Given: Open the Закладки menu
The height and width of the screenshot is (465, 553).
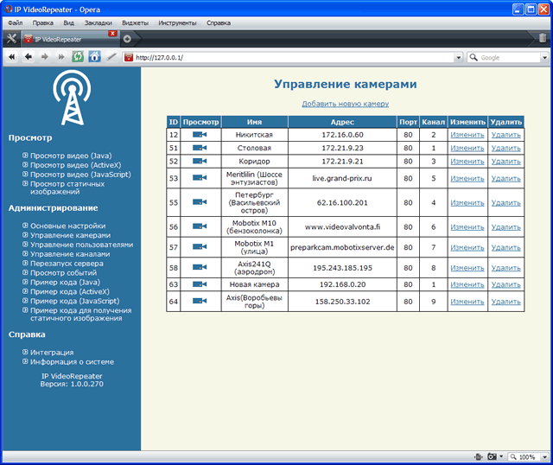Looking at the screenshot, I should point(99,23).
